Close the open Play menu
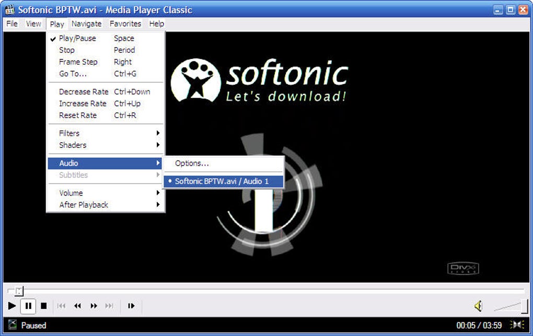This screenshot has width=533, height=336. pyautogui.click(x=57, y=24)
